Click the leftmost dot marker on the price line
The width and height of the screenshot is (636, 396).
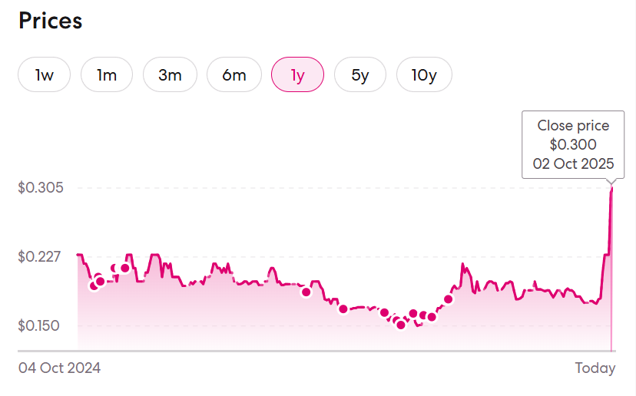point(94,286)
